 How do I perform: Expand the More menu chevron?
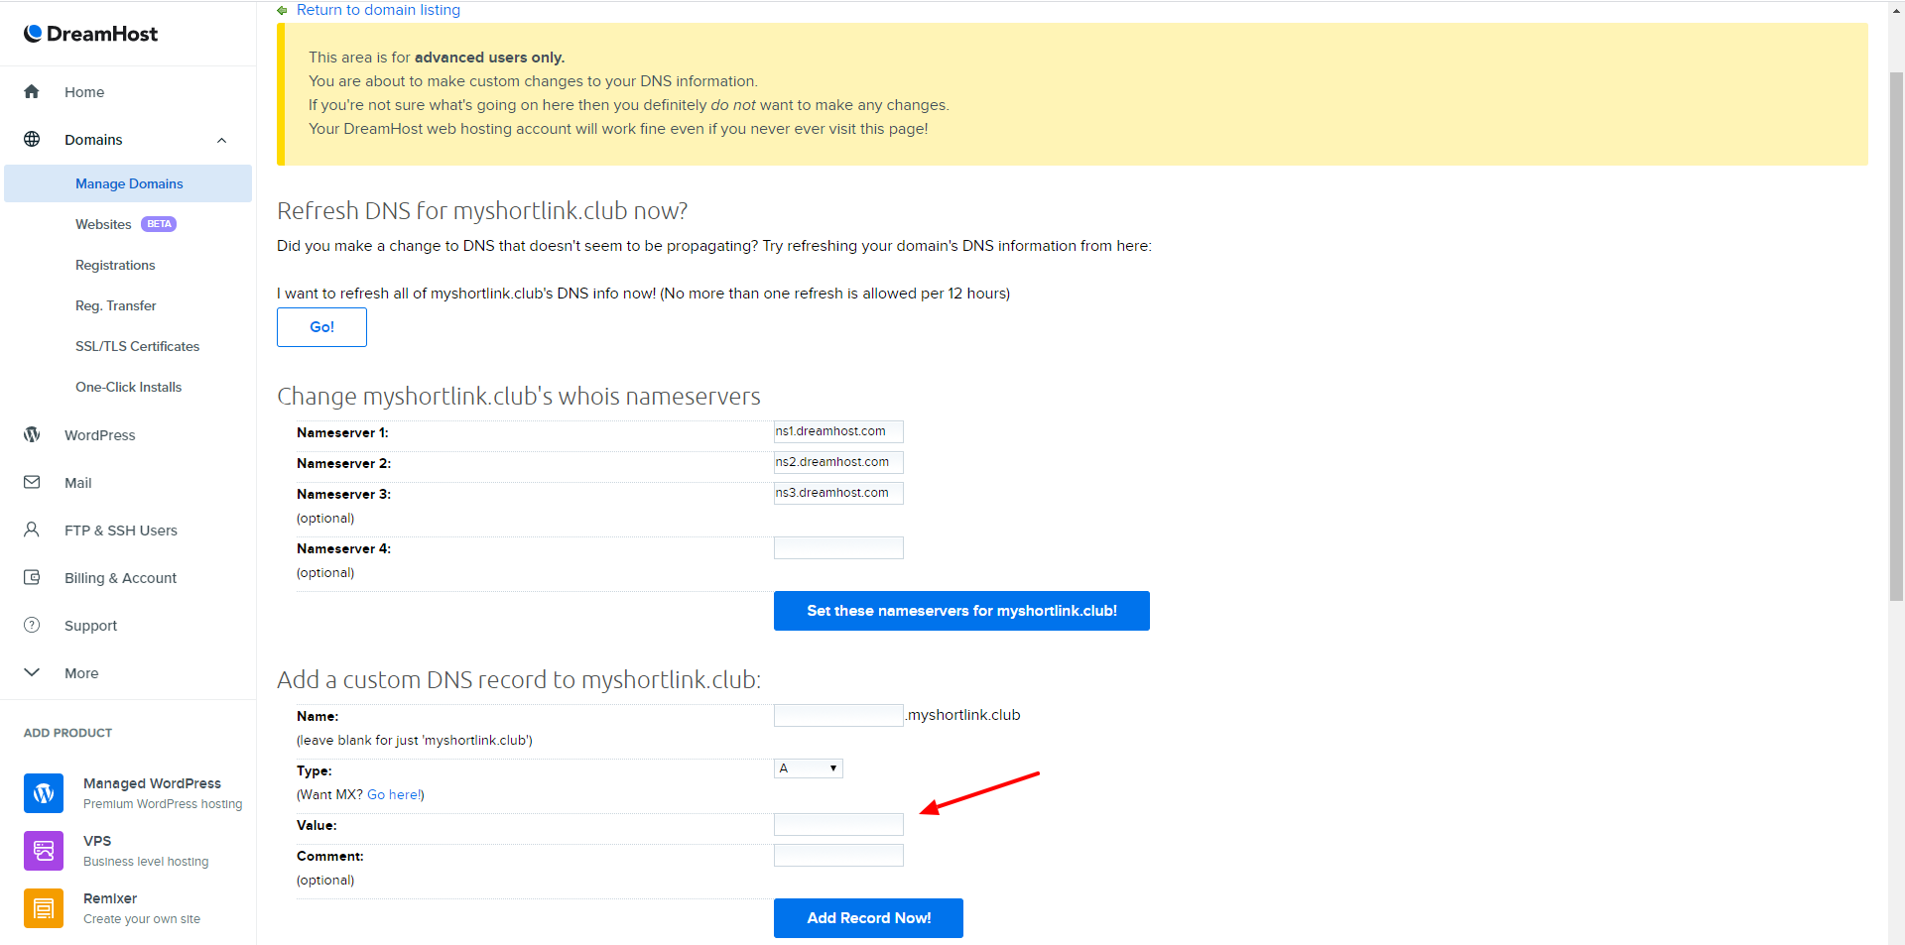pos(32,672)
